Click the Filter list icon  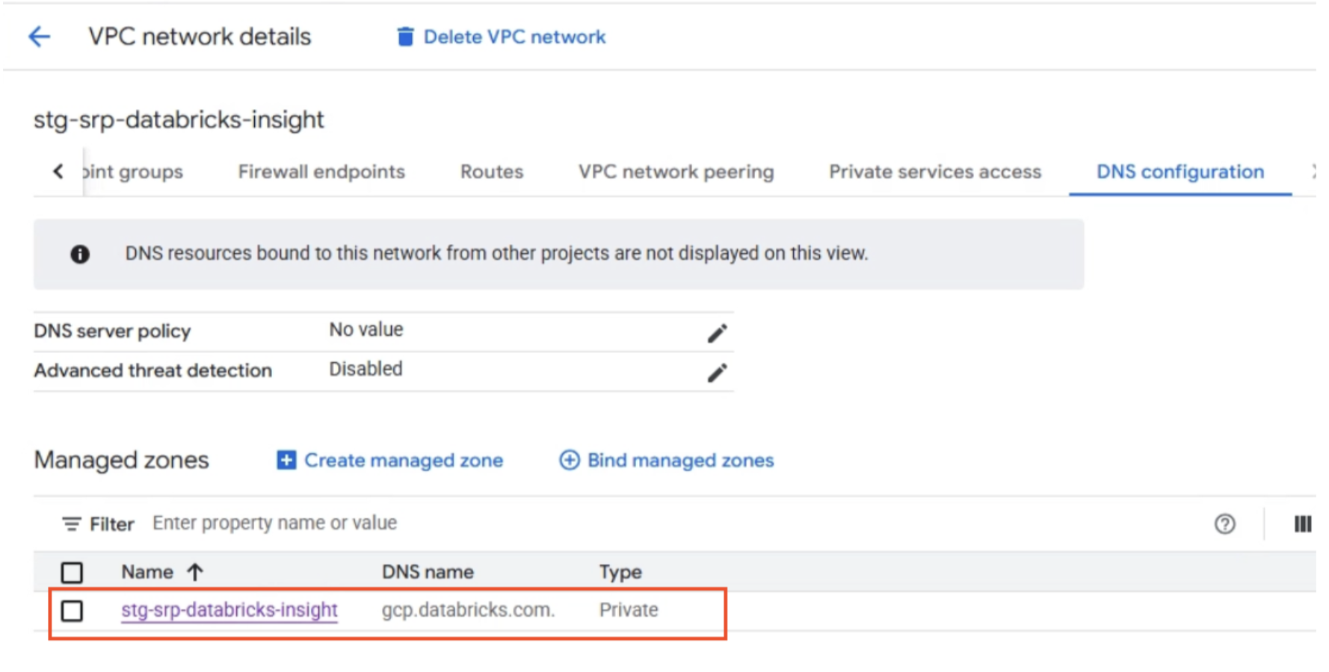coord(71,524)
